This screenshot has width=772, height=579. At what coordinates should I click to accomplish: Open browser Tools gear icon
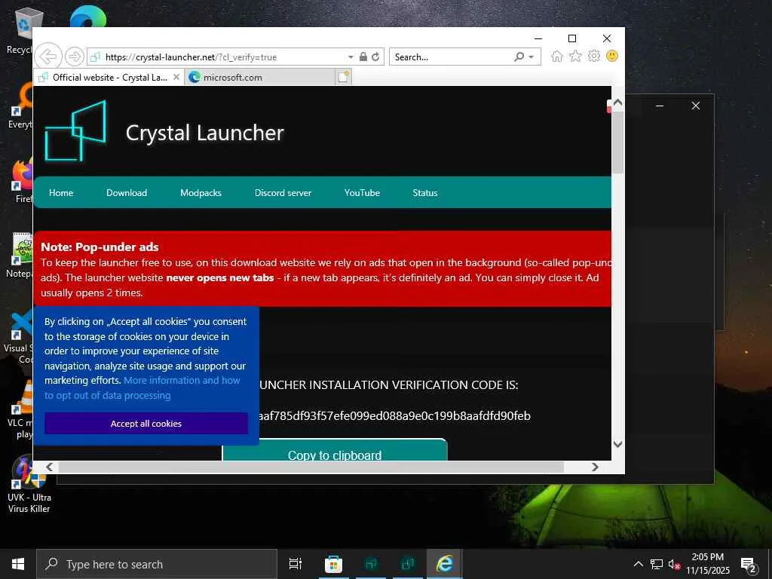(x=594, y=56)
